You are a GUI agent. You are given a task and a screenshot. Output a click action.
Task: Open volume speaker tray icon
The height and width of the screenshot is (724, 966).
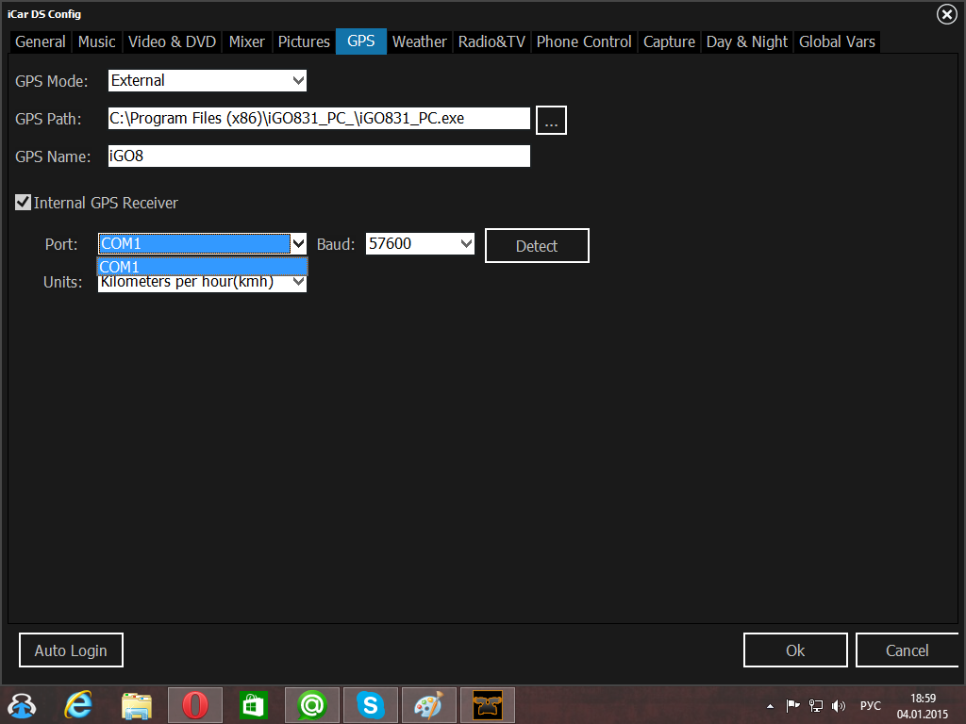(x=839, y=705)
